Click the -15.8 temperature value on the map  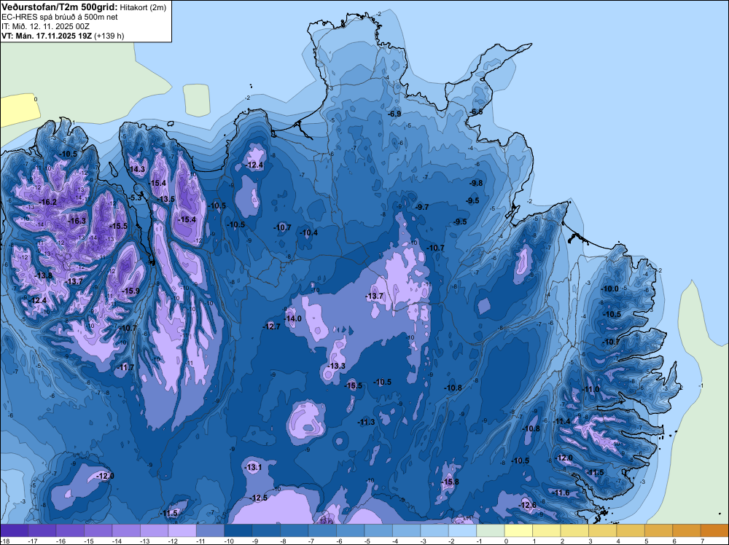450,482
